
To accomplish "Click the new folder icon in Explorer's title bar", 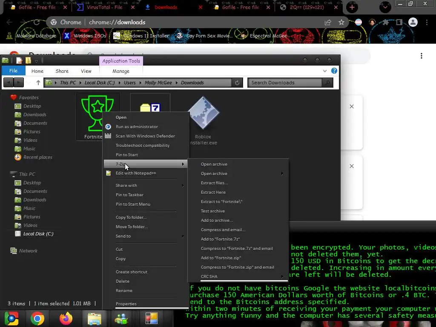I will pyautogui.click(x=28, y=60).
